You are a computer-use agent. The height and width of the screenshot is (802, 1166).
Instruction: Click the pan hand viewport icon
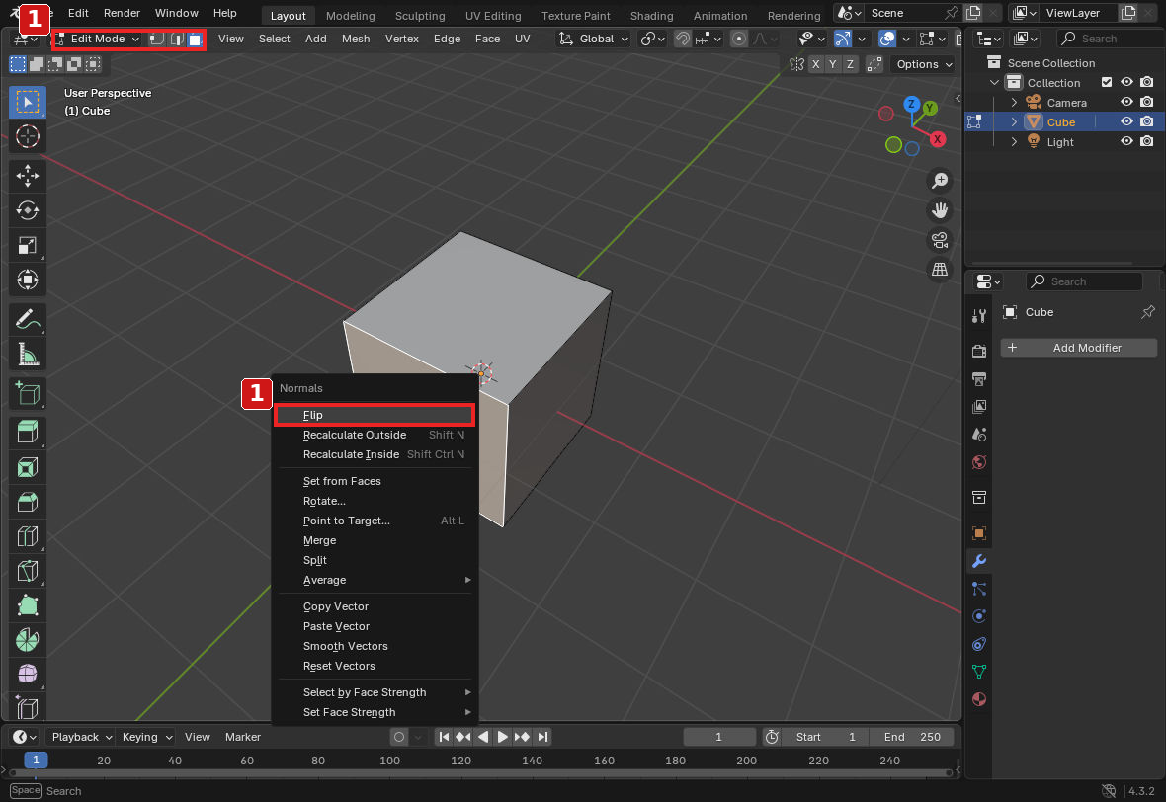[940, 210]
